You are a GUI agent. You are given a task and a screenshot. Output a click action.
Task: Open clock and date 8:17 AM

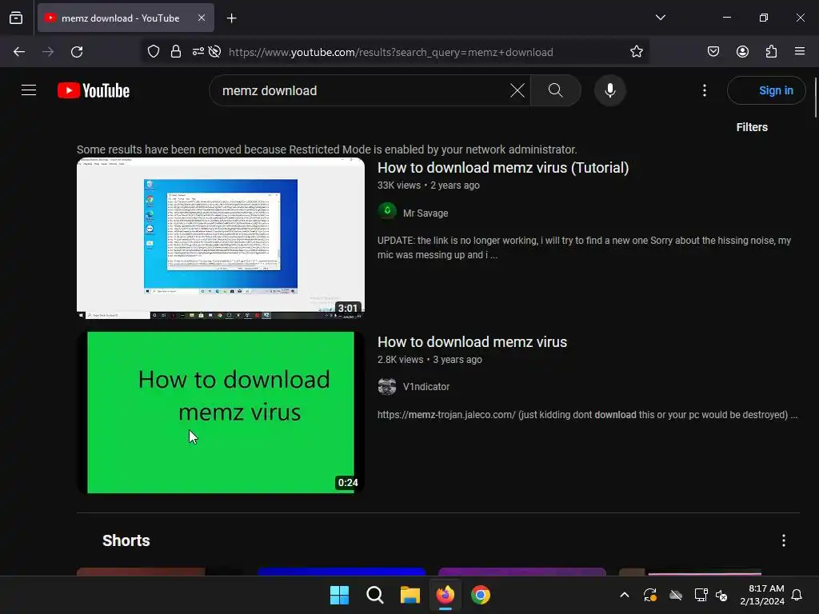tap(762, 595)
